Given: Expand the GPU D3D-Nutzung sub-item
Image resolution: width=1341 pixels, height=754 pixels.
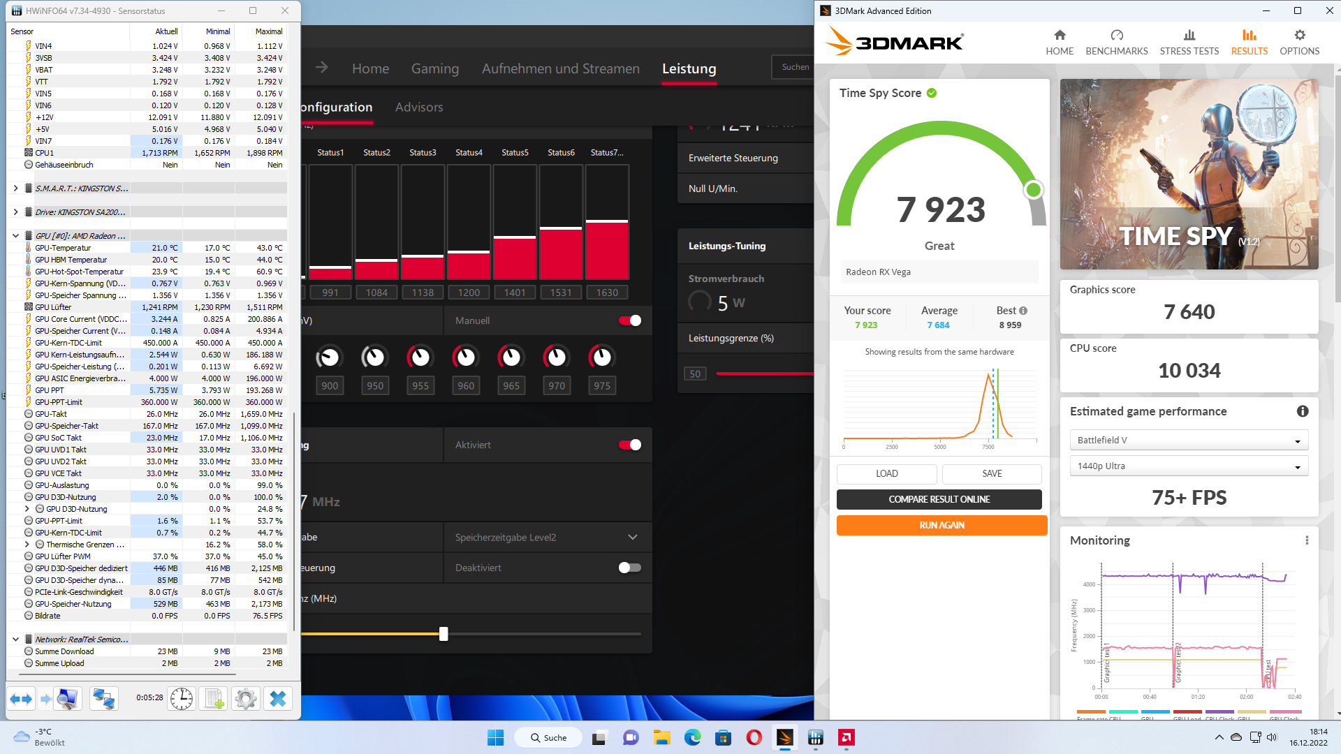Looking at the screenshot, I should [27, 509].
